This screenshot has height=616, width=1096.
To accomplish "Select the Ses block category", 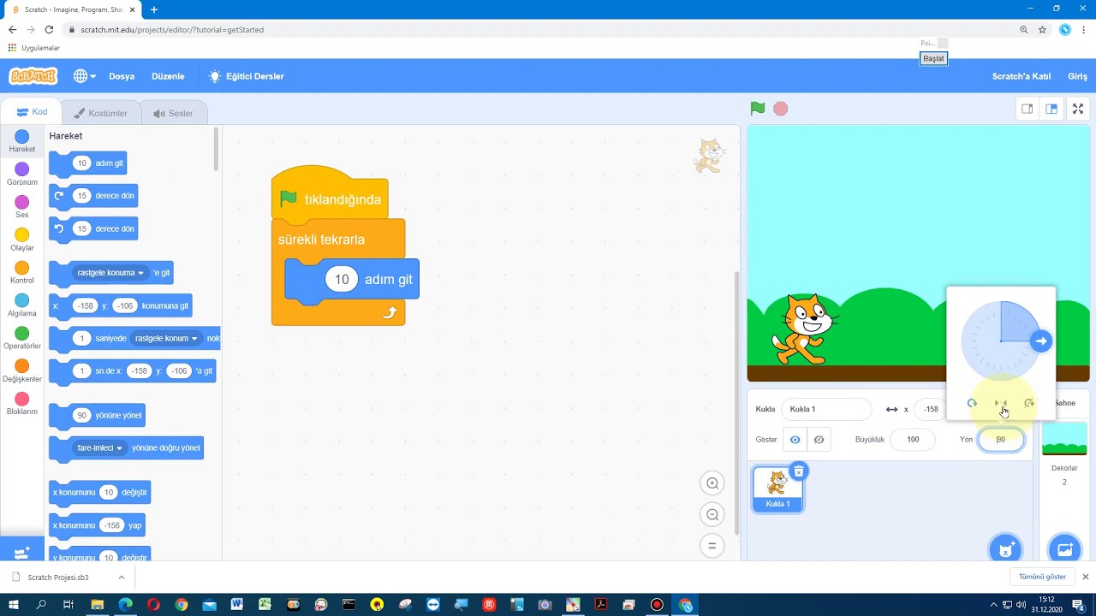I will 22,208.
